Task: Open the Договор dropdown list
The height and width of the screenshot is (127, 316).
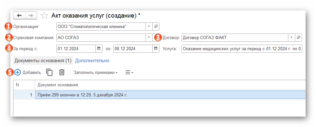Action: pos(291,37)
